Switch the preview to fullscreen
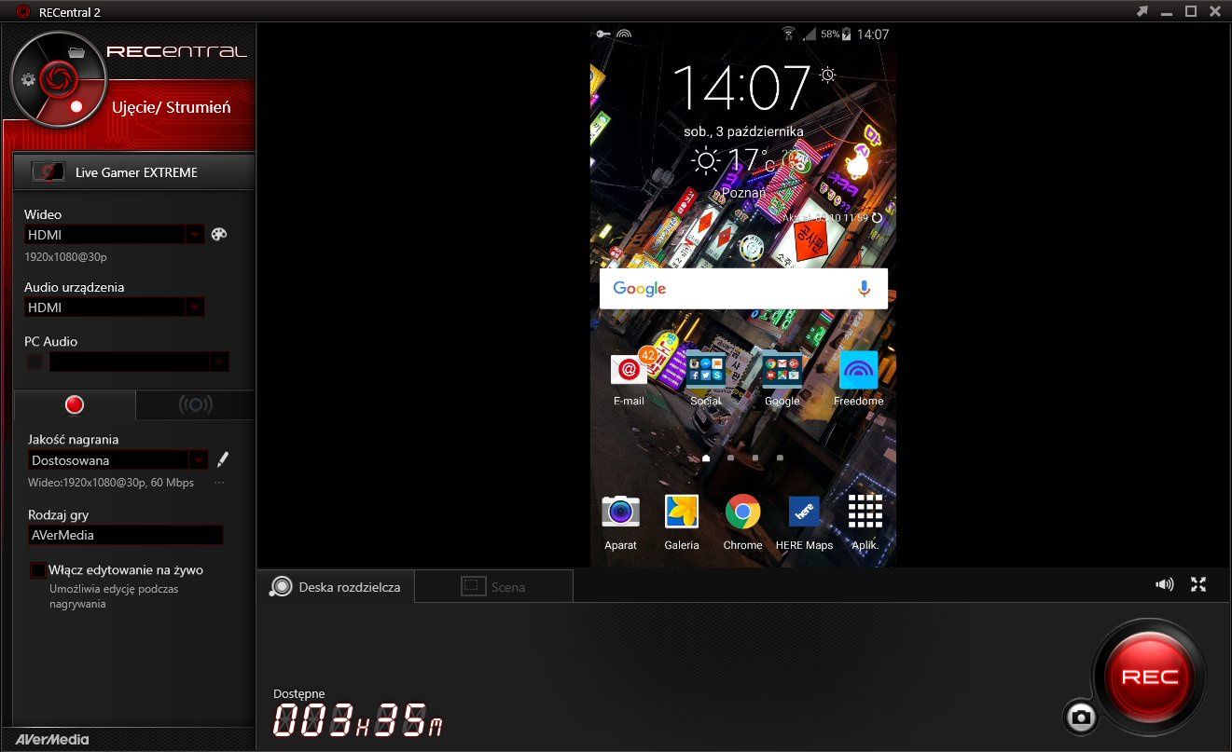This screenshot has width=1232, height=752. tap(1198, 584)
